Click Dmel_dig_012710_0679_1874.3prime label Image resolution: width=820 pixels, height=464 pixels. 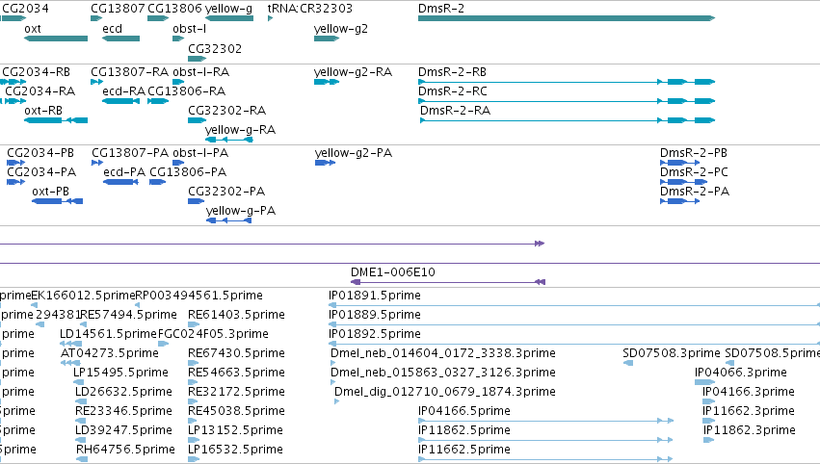(445, 392)
